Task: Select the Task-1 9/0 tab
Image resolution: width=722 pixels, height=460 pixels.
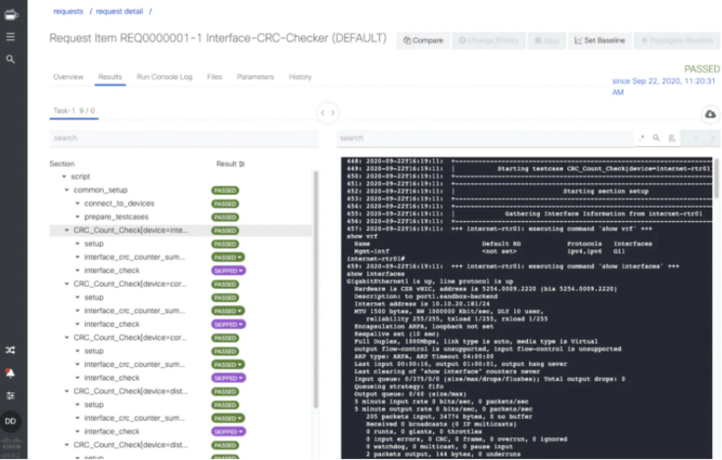Action: (74, 111)
